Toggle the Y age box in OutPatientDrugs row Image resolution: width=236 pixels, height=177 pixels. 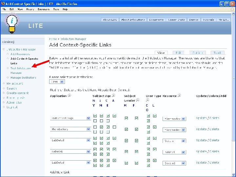click(95, 121)
